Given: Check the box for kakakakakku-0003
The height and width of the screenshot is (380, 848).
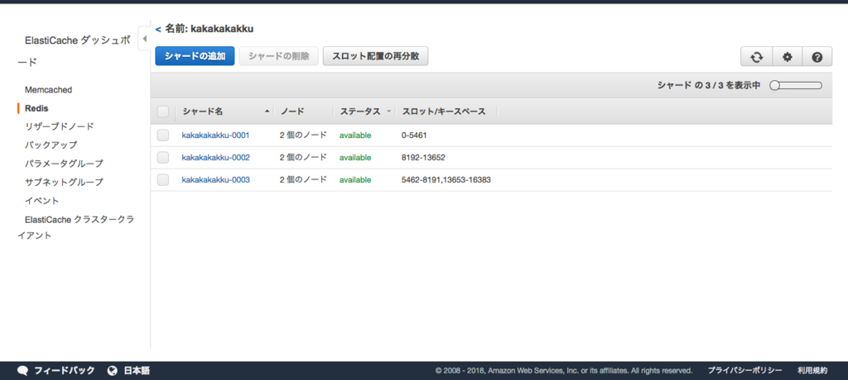Looking at the screenshot, I should coord(163,180).
